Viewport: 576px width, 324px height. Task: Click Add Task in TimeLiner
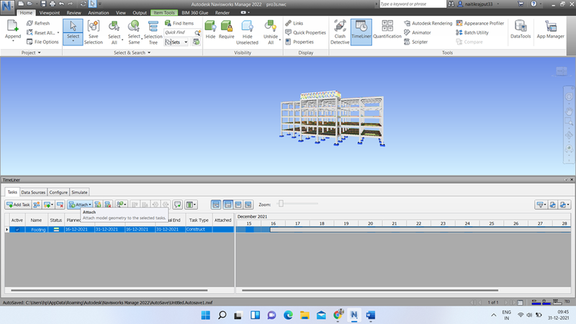pos(18,204)
